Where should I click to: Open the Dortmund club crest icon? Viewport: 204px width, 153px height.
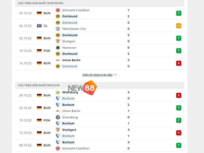pyautogui.click(x=58, y=16)
